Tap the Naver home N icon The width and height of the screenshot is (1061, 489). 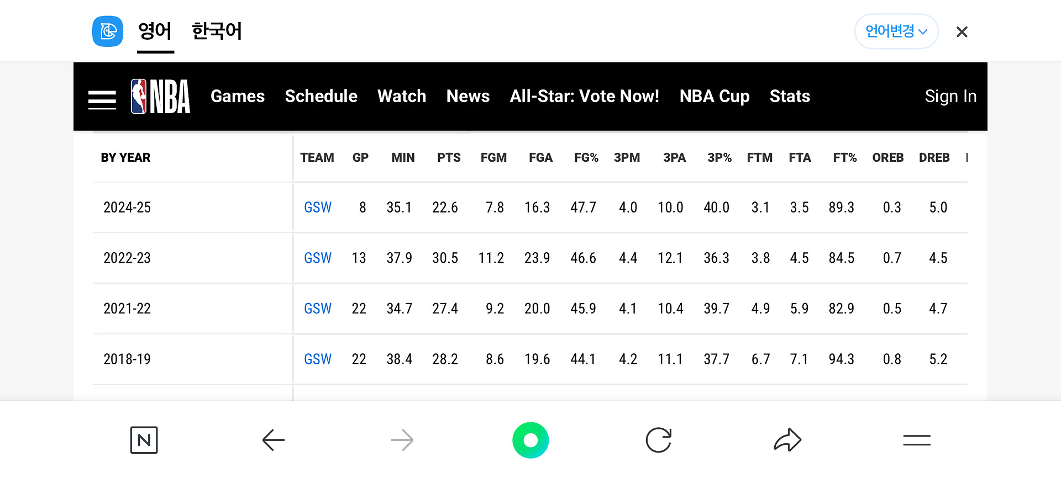144,440
